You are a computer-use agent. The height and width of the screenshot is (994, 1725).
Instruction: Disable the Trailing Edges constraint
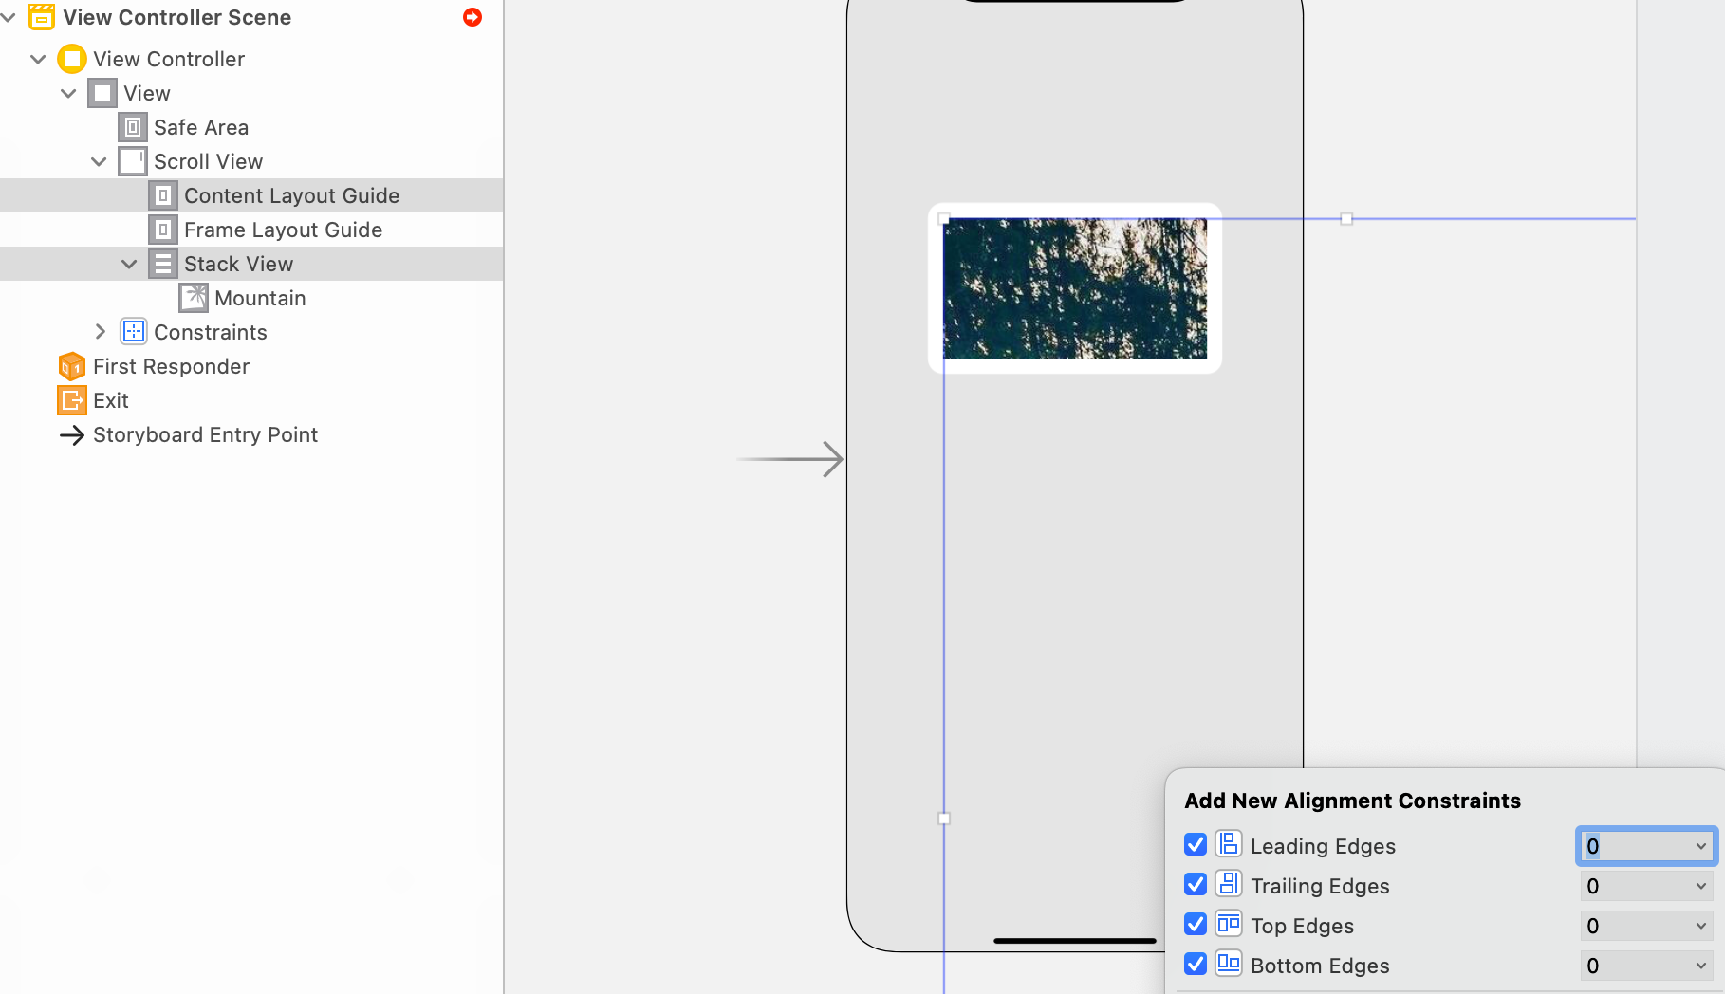coord(1195,884)
